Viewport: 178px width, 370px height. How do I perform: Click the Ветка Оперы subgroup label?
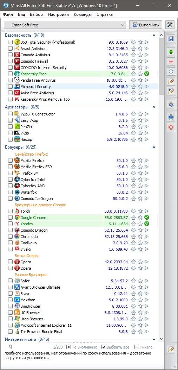click(x=27, y=256)
